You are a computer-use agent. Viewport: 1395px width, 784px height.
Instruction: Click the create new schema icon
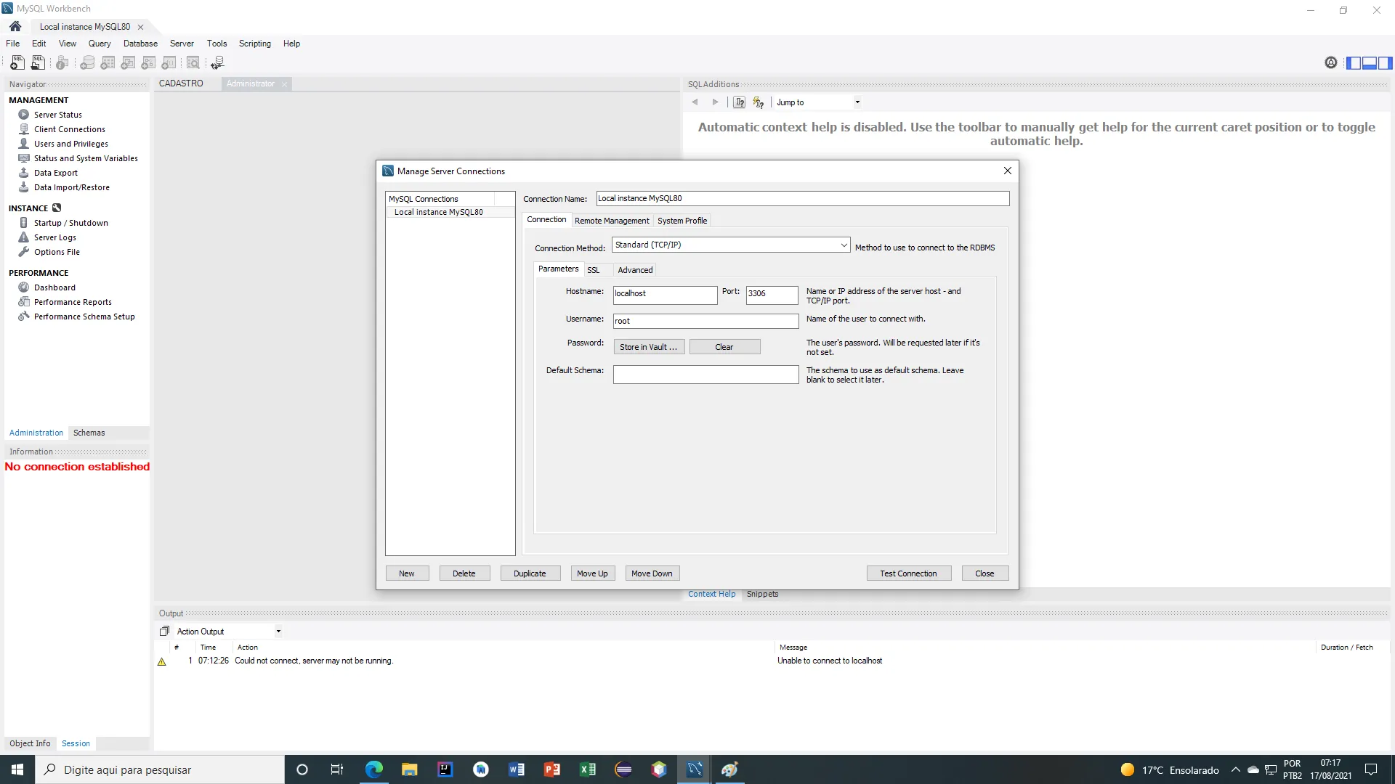click(87, 63)
